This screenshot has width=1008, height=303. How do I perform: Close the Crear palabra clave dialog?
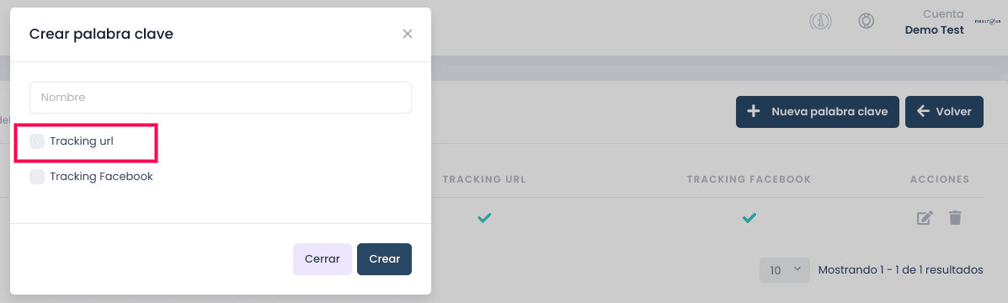tap(407, 34)
